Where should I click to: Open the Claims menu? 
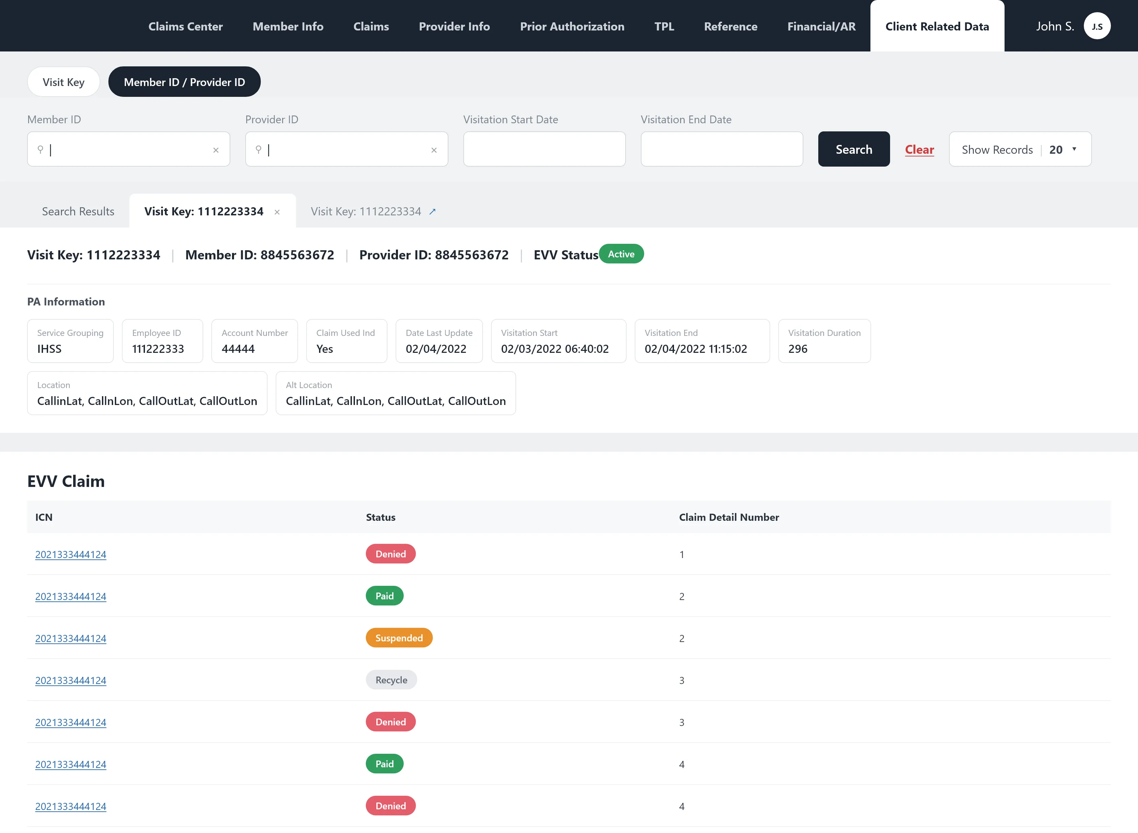[371, 26]
